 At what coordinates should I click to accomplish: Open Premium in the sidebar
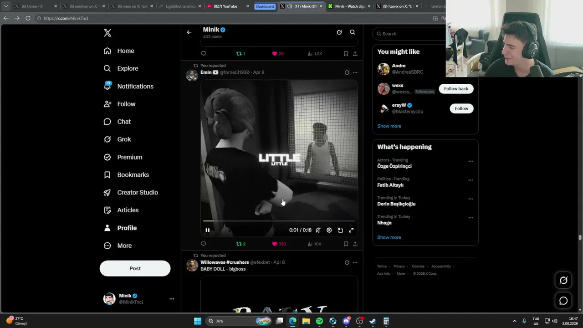(x=123, y=157)
